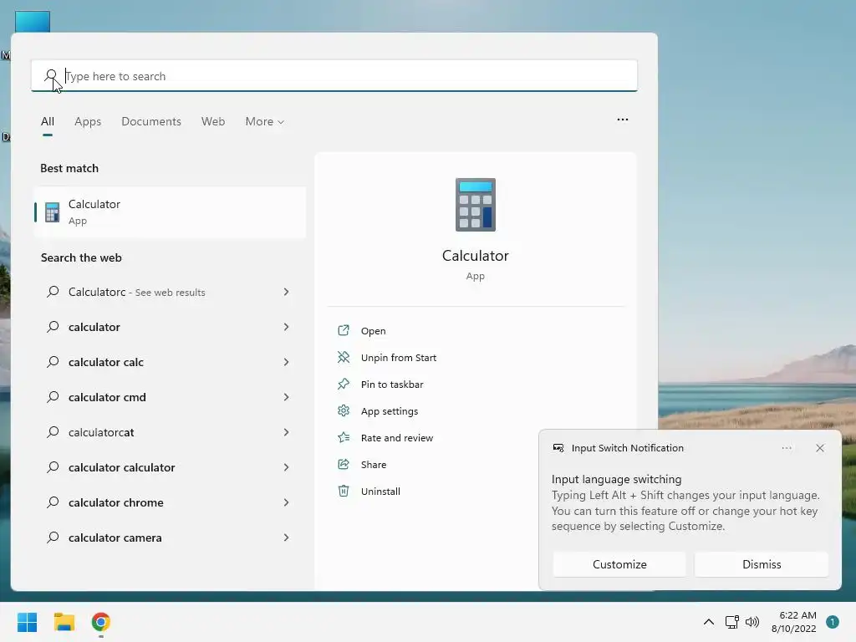Click the Share icon in Calculator actions

click(x=344, y=464)
